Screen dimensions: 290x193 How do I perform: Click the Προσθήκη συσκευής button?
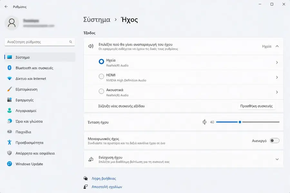256,106
